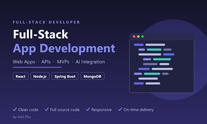
Task: Click the 'Full source code' label
Action: (x=65, y=110)
